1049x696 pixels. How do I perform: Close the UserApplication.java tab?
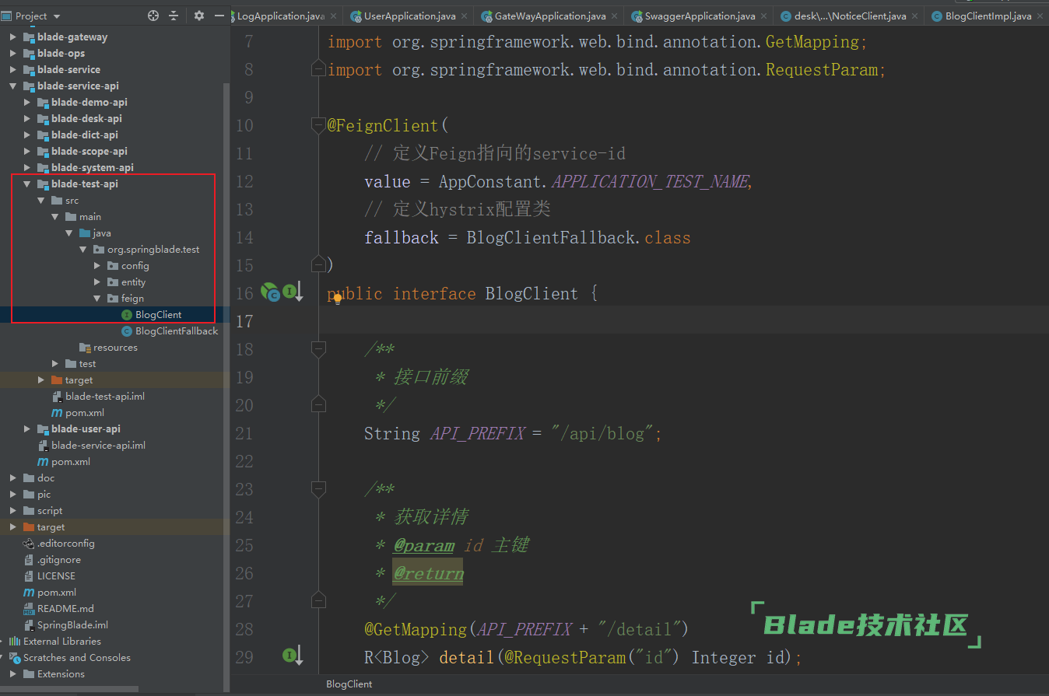tap(464, 16)
